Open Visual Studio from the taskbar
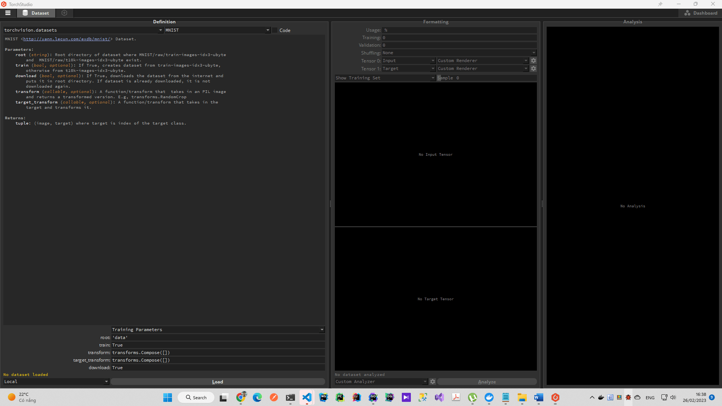The width and height of the screenshot is (722, 406). [439, 397]
